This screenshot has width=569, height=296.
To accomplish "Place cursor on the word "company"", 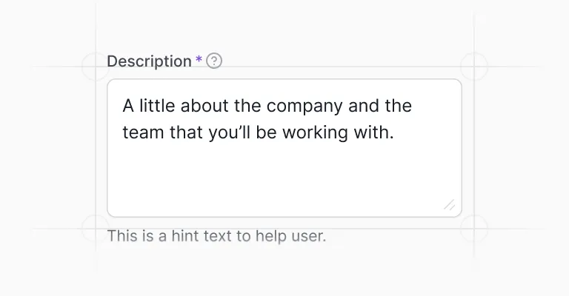I will [x=305, y=106].
